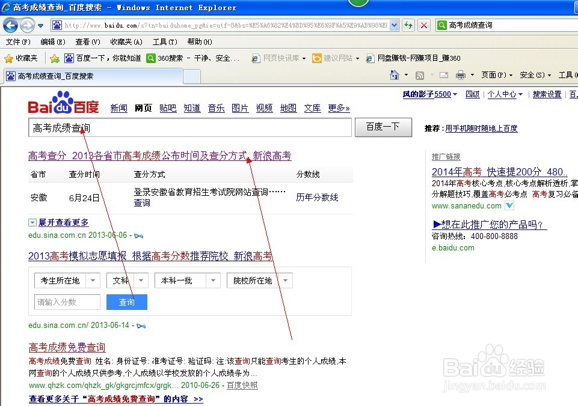Select the 高考成绩查询_百度搜索 tab

tap(92, 76)
